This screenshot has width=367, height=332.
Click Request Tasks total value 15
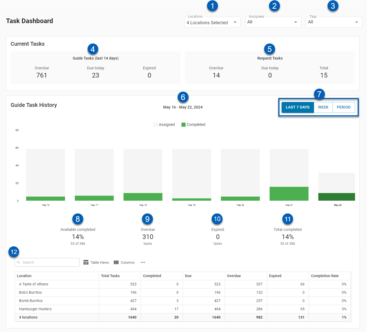(x=324, y=75)
